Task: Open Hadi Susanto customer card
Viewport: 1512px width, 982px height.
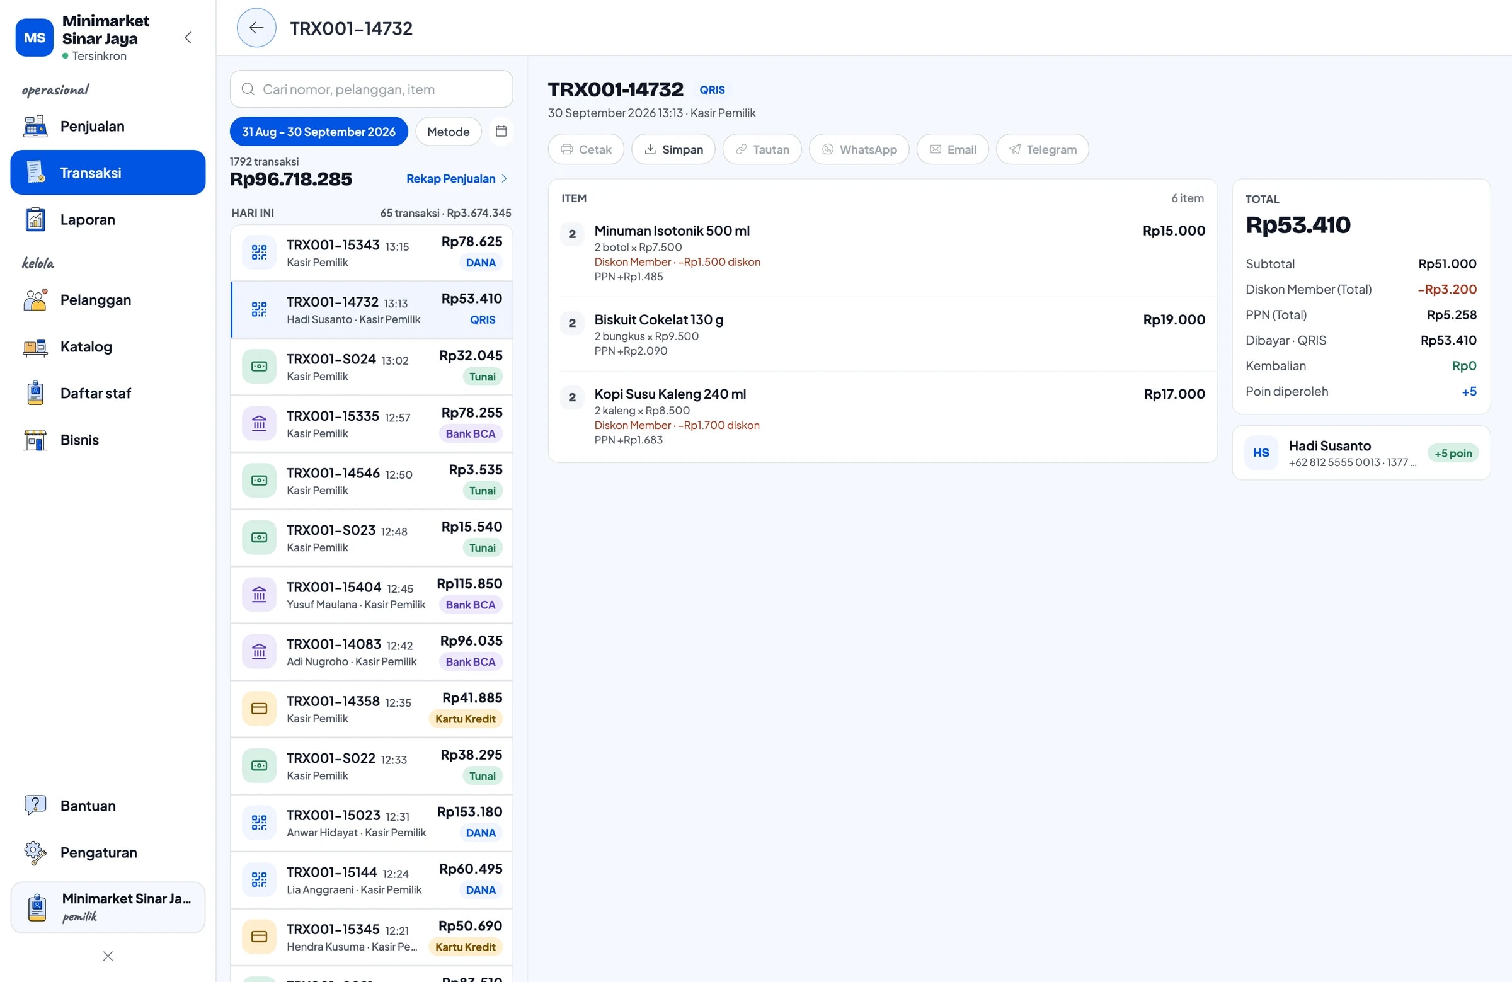Action: (x=1361, y=453)
